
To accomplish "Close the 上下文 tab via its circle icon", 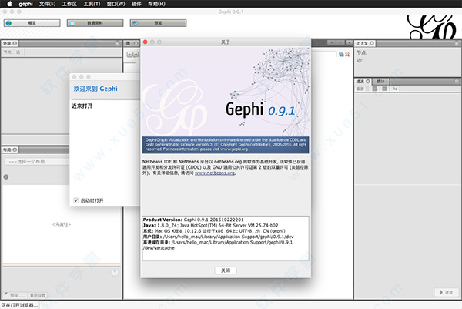I will point(372,43).
